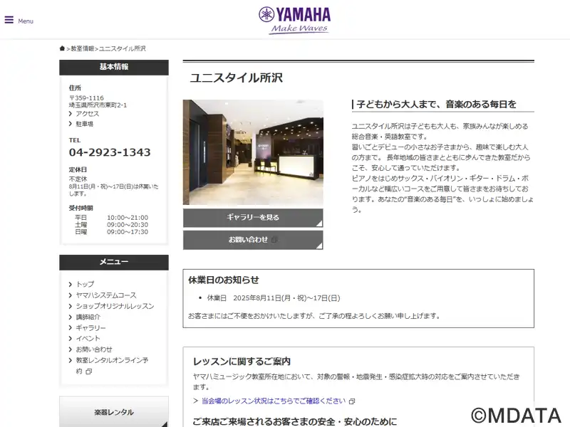Click the アクセス link

tap(87, 114)
